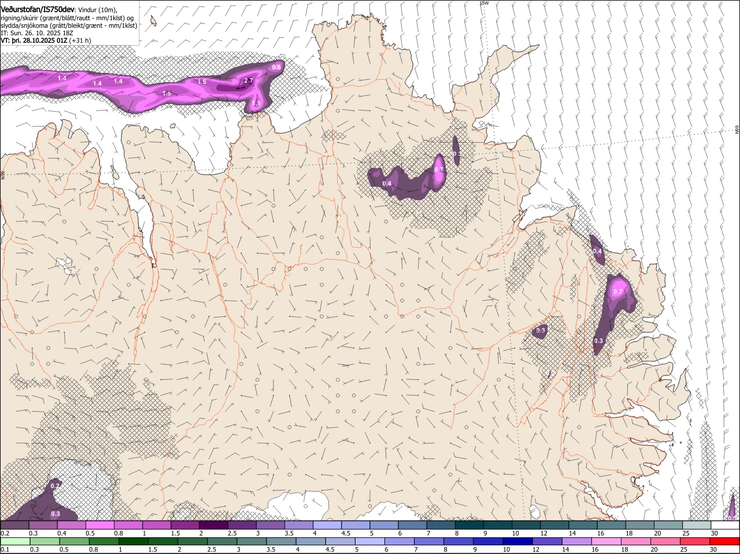This screenshot has height=554, width=740.
Task: Pick the lavender upper swatch between 4 and 4.5
Action: 327,525
